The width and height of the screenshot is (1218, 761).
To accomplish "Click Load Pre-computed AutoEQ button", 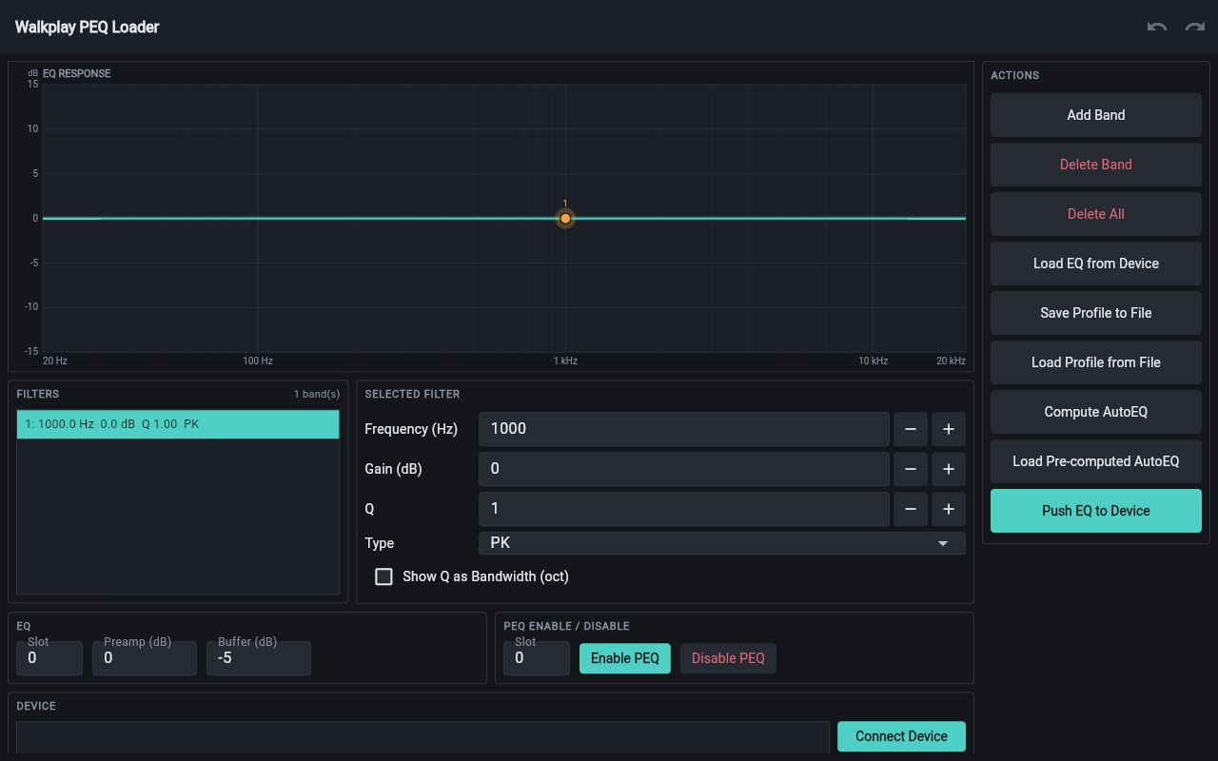I will (1096, 461).
